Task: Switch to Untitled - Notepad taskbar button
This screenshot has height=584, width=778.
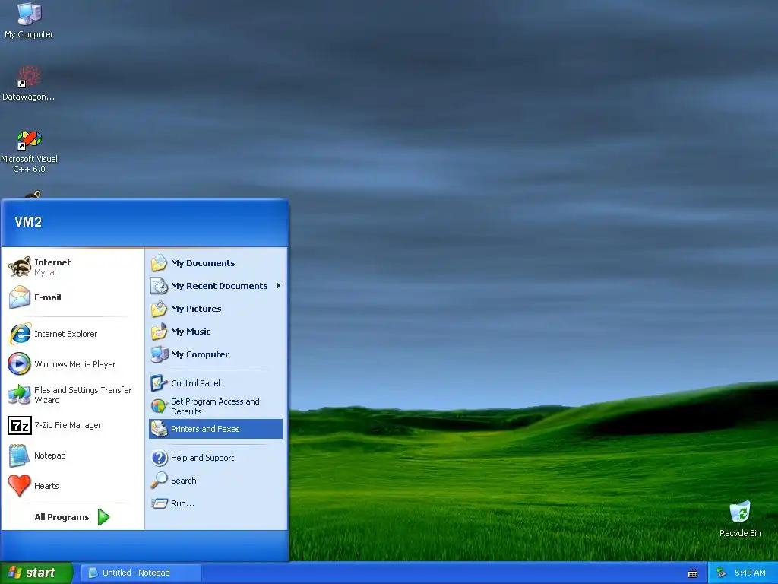Action: (141, 573)
